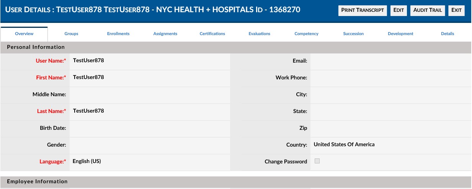Toggle the Change Password checkbox
472x189 pixels.
tap(317, 161)
